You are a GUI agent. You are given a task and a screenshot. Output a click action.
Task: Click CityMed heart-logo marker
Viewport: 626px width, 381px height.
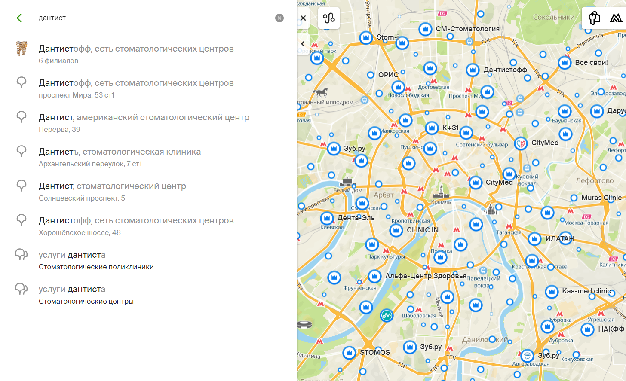pyautogui.click(x=521, y=143)
